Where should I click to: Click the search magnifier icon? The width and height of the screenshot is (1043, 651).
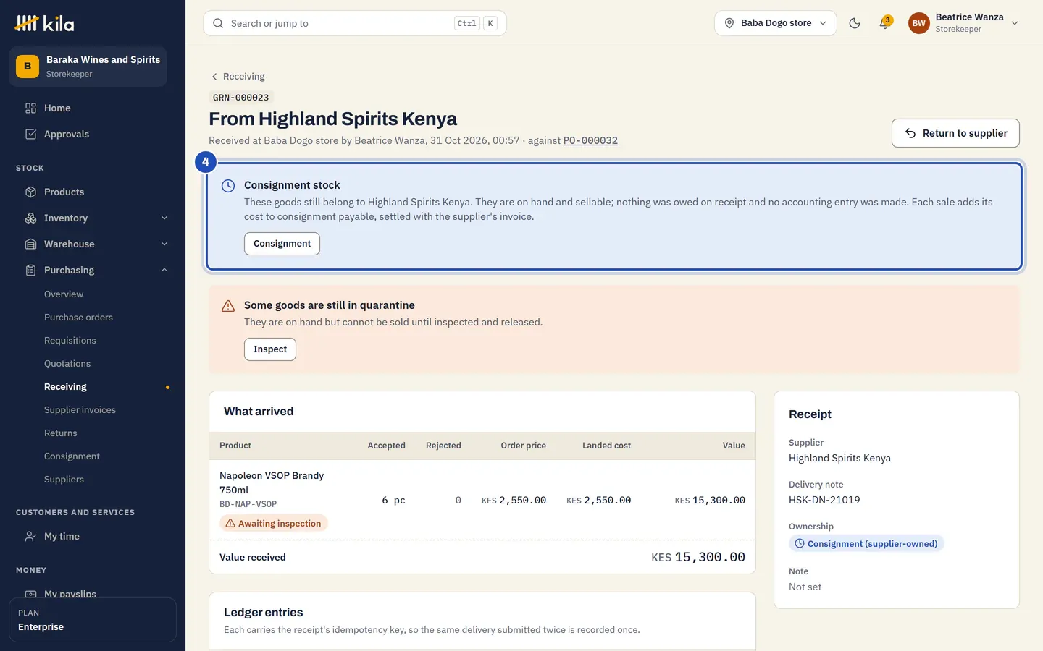(218, 23)
